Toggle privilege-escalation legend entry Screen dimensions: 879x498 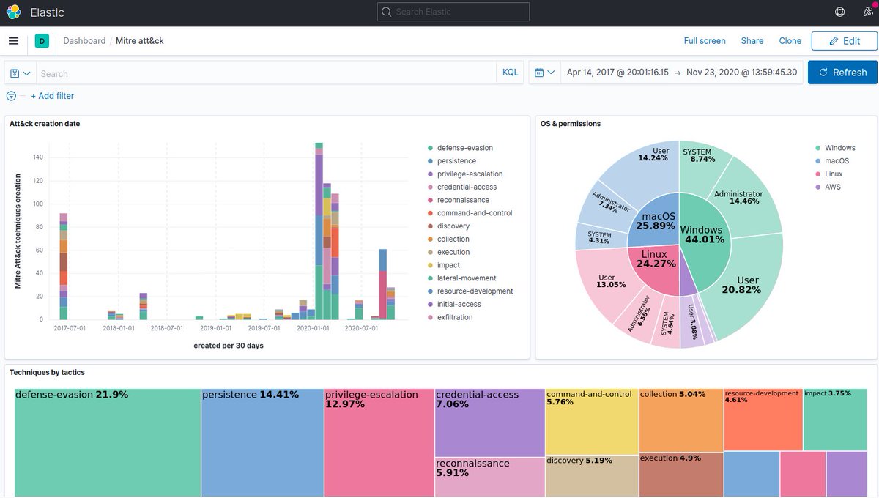click(x=470, y=174)
